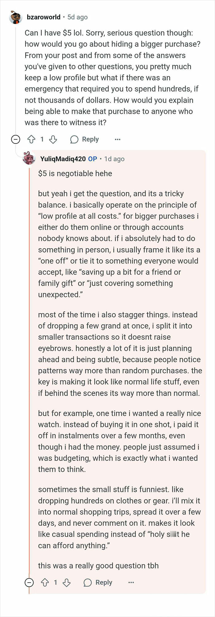Click Reply under bzaroworld's comment
Viewport: 215px width, 617px height.
tap(90, 139)
